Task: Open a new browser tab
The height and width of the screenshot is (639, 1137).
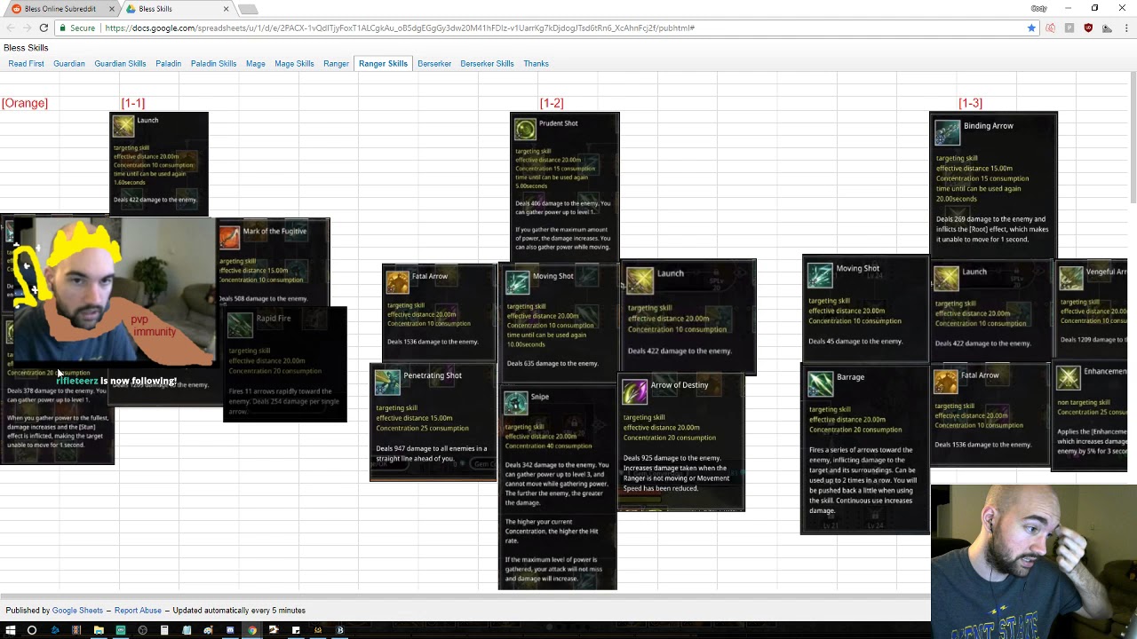Action: 248,10
